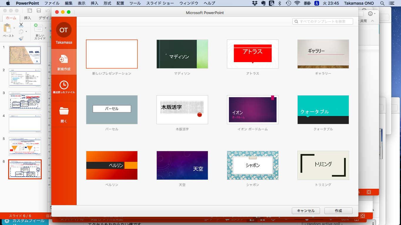Select the 新しいプレゼンテーション blank template

point(112,54)
